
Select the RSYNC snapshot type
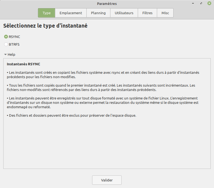(6, 37)
